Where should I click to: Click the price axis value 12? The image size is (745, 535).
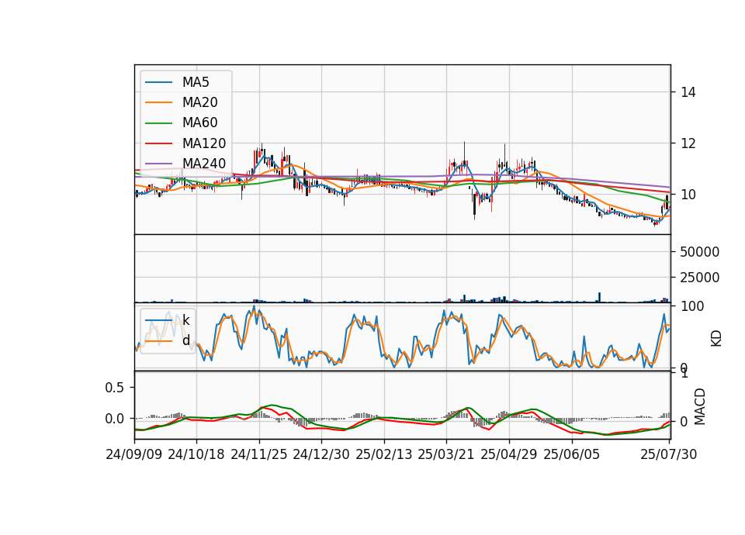coord(688,143)
